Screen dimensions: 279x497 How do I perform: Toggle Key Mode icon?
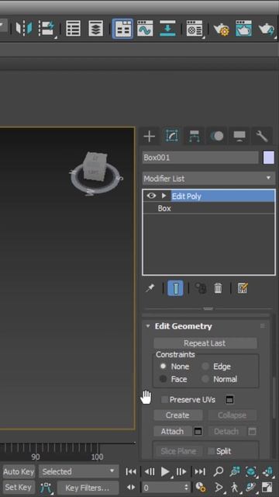pos(131,487)
